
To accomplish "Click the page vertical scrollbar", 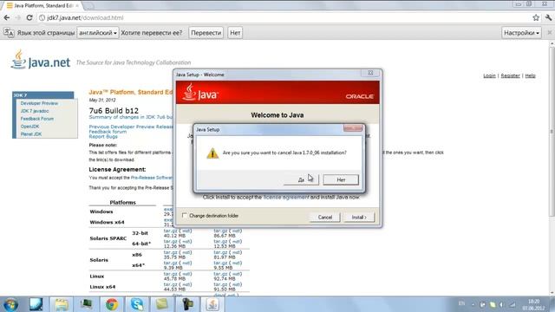I will 552,131.
